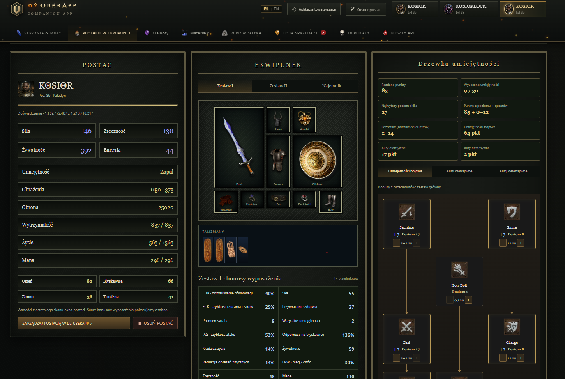Add a point to Holy Bolt

pyautogui.click(x=468, y=300)
